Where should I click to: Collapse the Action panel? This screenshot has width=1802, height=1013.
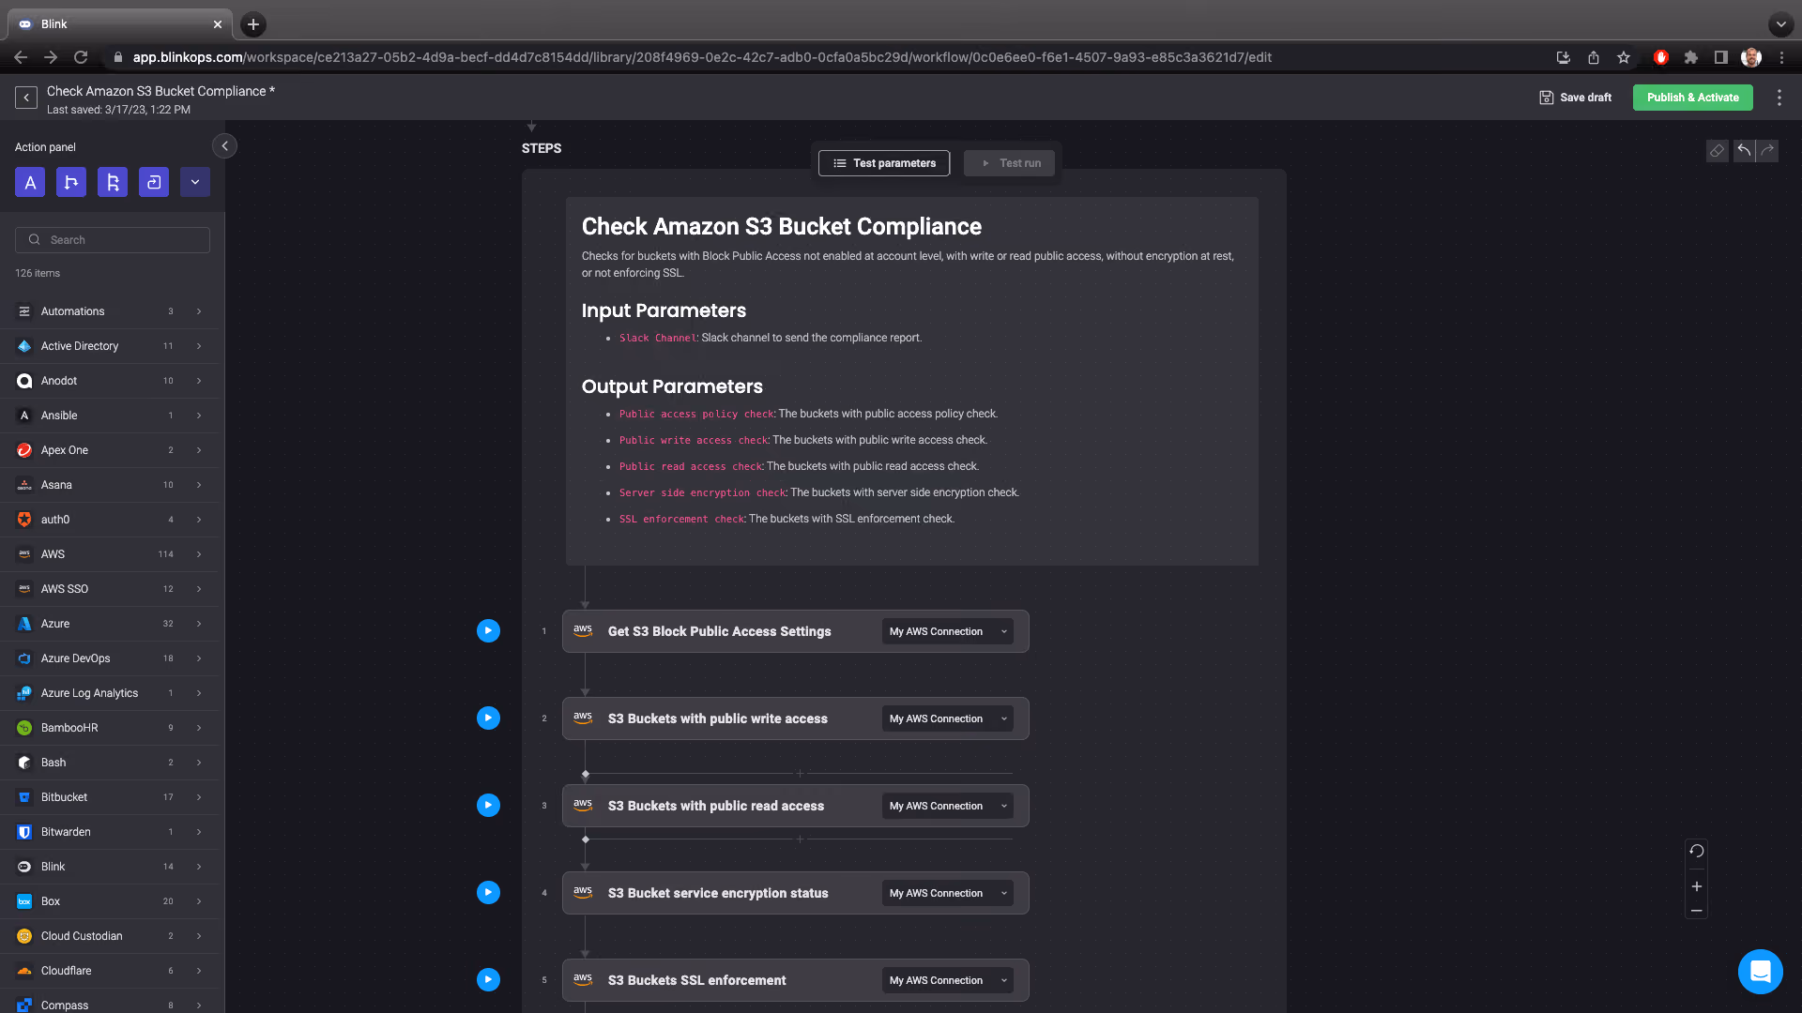click(x=224, y=146)
